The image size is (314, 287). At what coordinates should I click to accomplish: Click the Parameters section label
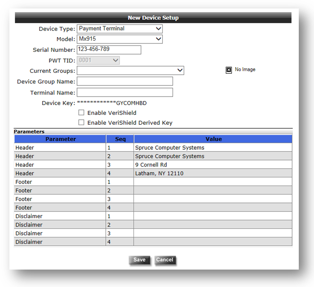[29, 131]
